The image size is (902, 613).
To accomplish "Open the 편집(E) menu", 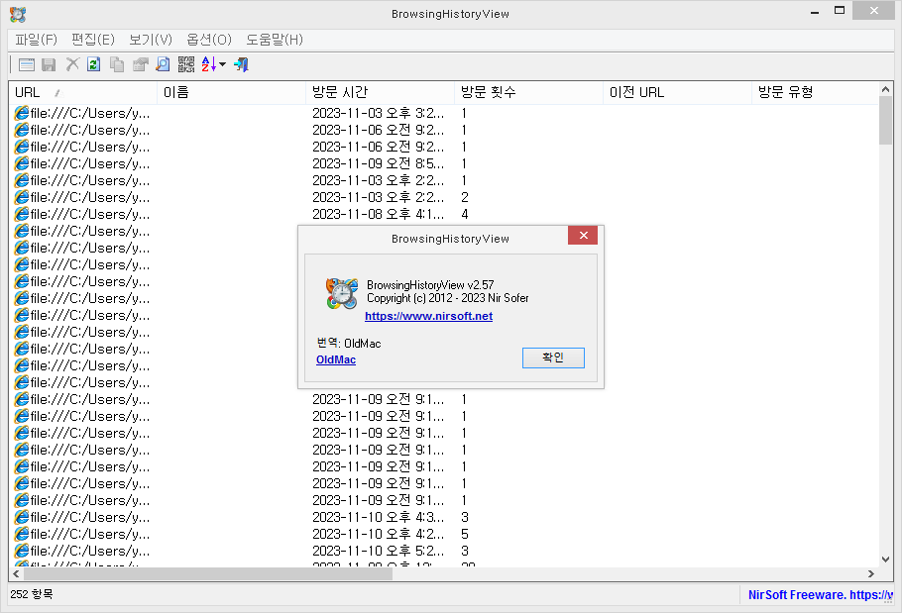I will [92, 40].
